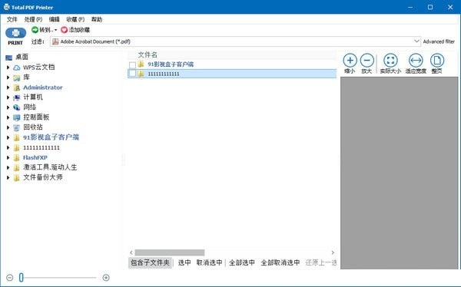Click the scroll left arrow under file list

131,252
